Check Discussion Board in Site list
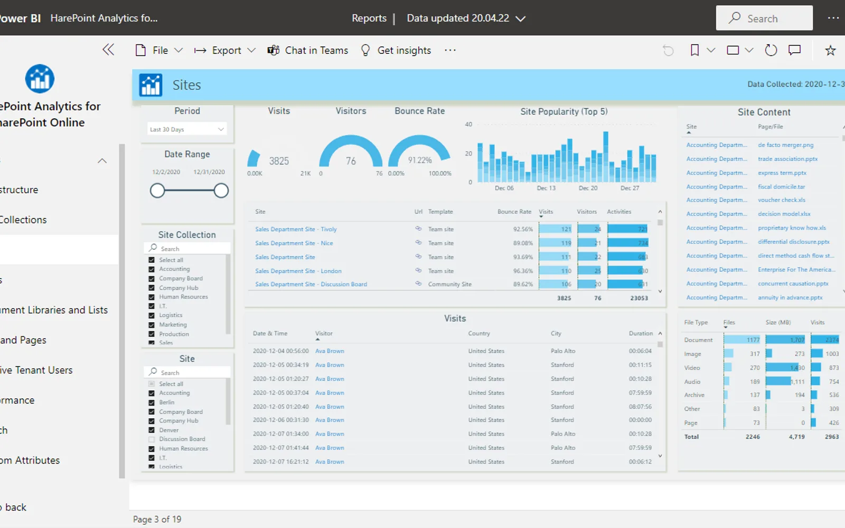Screen dimensions: 845x528 (152, 439)
